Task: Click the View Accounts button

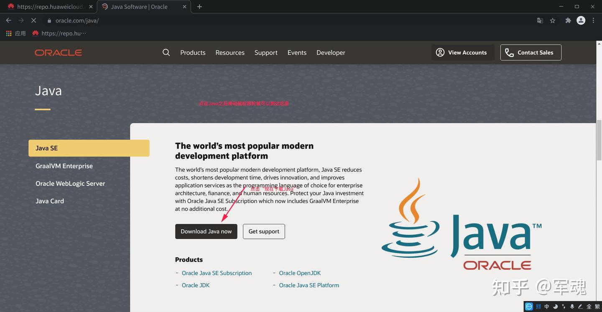Action: [463, 53]
